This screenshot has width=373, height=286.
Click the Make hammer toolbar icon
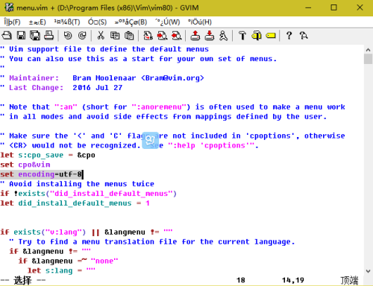tap(242, 36)
